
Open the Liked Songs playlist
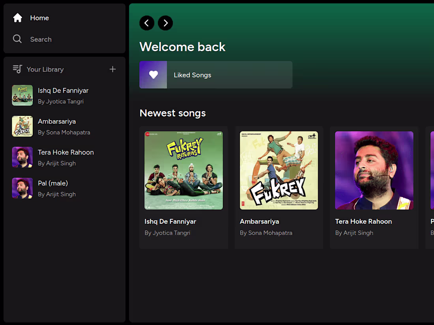click(x=216, y=74)
